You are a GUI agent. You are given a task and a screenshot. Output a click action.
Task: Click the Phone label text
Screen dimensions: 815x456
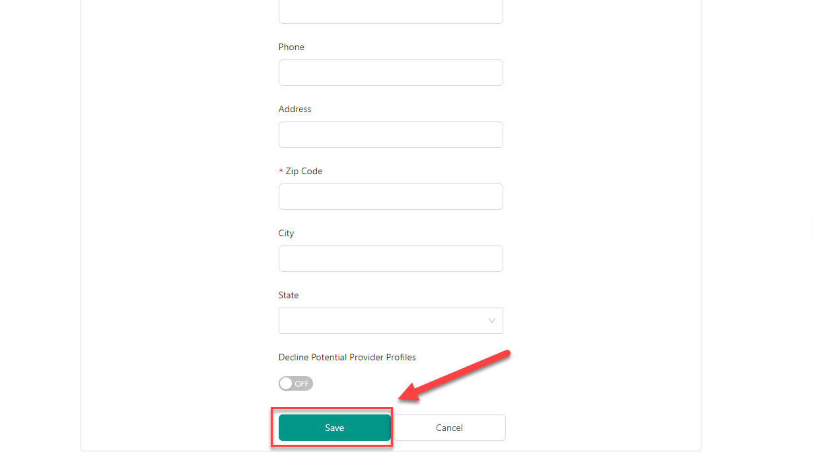[x=291, y=47]
